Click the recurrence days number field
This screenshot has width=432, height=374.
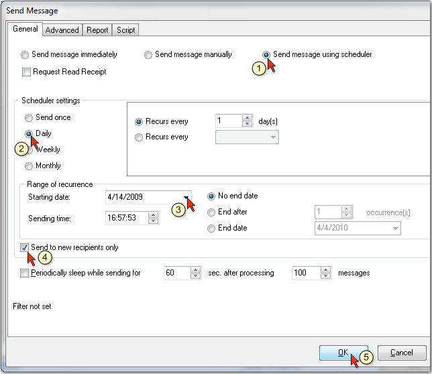click(x=228, y=121)
